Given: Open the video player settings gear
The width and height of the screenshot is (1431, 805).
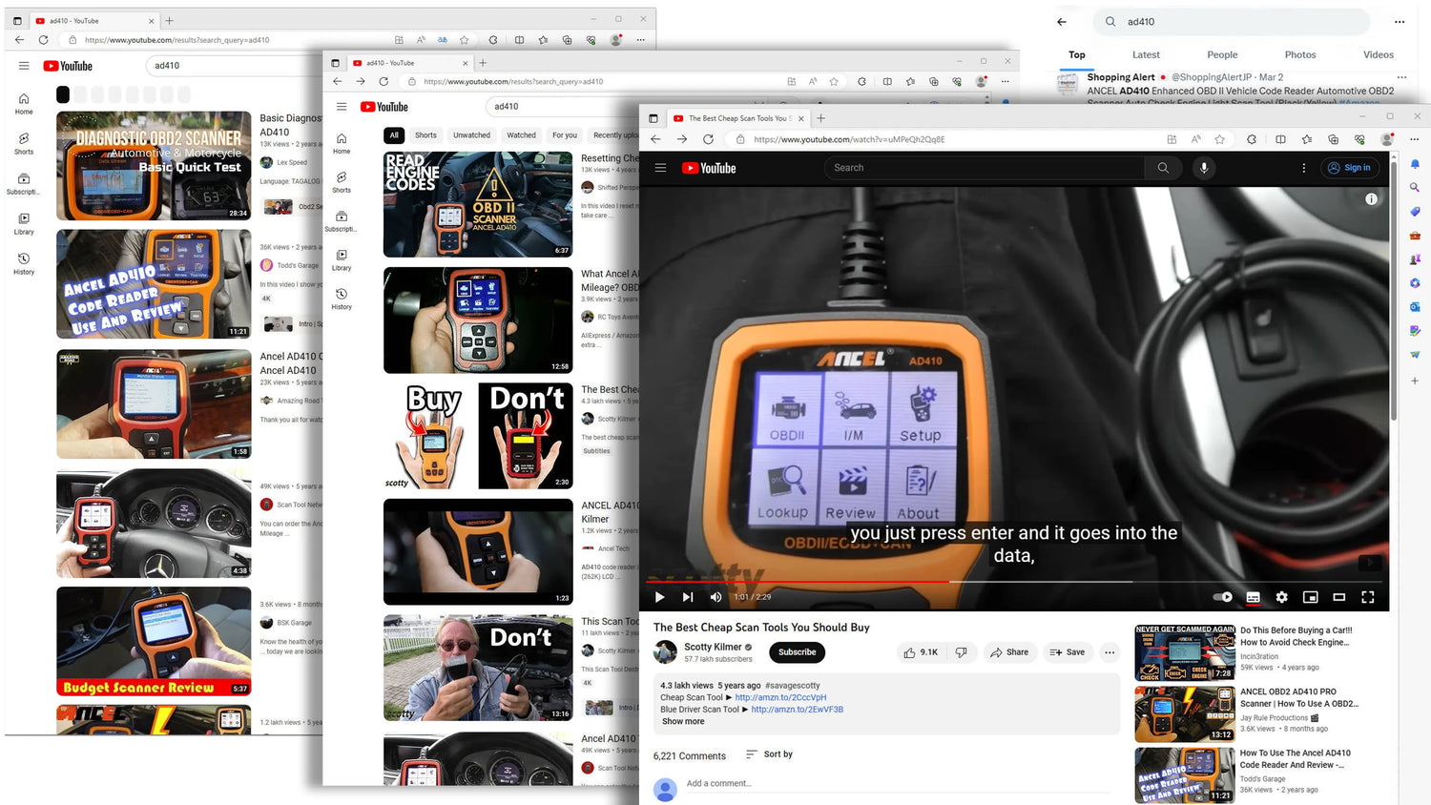Looking at the screenshot, I should pyautogui.click(x=1281, y=597).
